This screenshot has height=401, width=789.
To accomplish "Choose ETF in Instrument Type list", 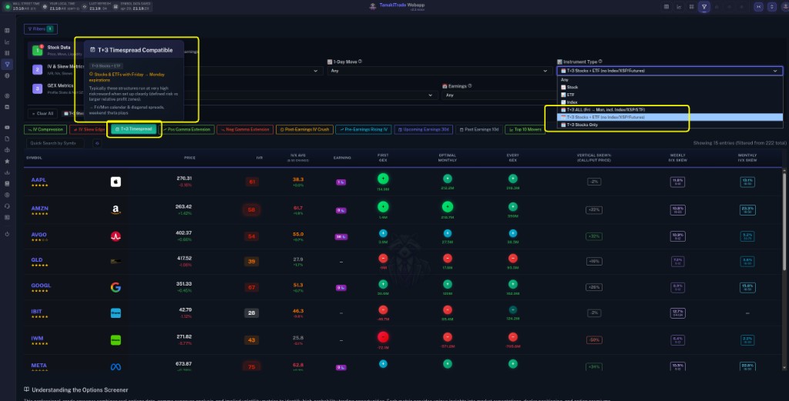I will (670, 95).
